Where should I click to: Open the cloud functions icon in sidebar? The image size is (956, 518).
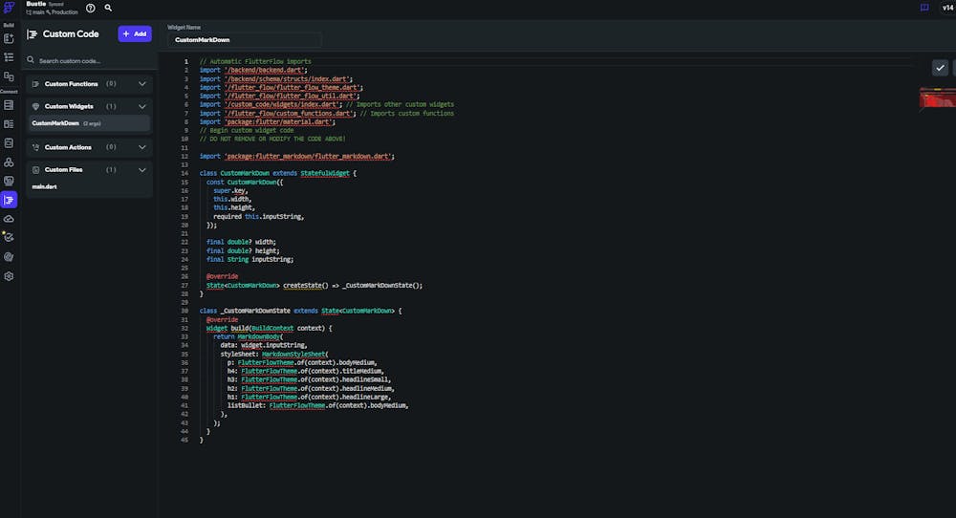click(x=9, y=219)
